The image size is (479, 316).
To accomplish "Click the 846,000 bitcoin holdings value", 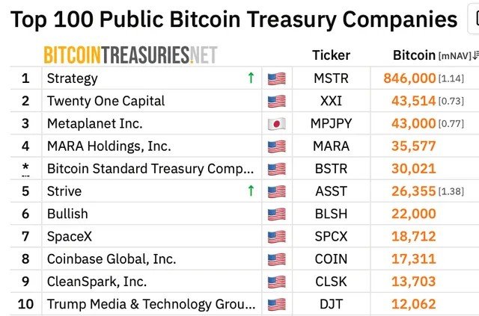I will 409,78.
